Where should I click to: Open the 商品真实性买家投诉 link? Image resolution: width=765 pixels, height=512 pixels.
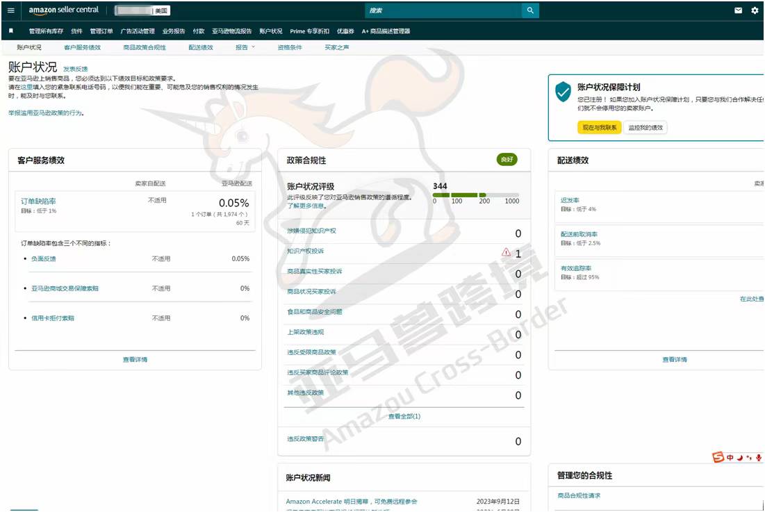[x=314, y=271]
